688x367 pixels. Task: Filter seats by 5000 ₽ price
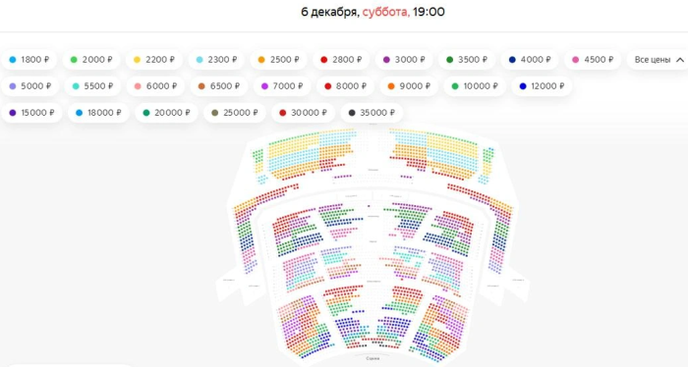29,86
